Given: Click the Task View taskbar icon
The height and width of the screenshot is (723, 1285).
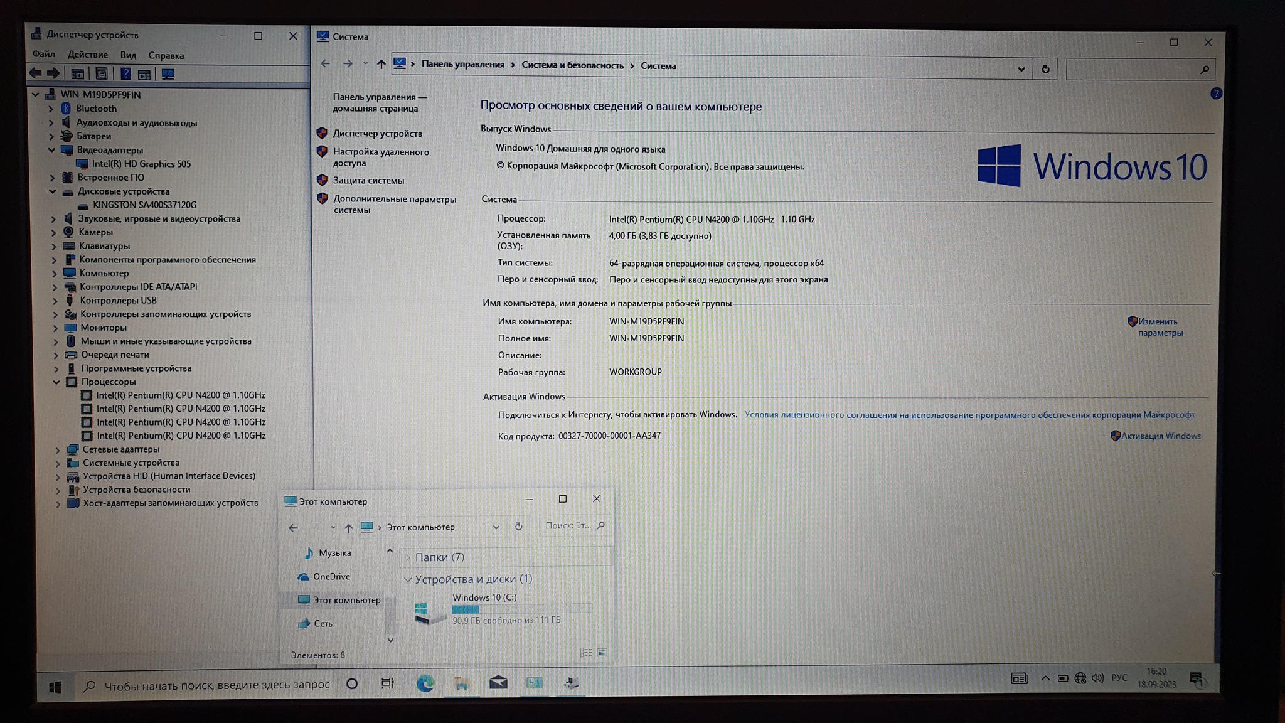Looking at the screenshot, I should coord(388,683).
